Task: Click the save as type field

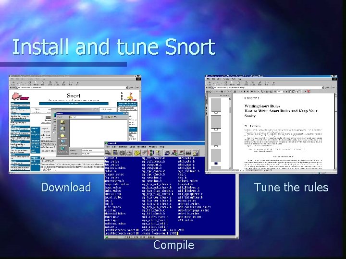Action: click(93, 154)
